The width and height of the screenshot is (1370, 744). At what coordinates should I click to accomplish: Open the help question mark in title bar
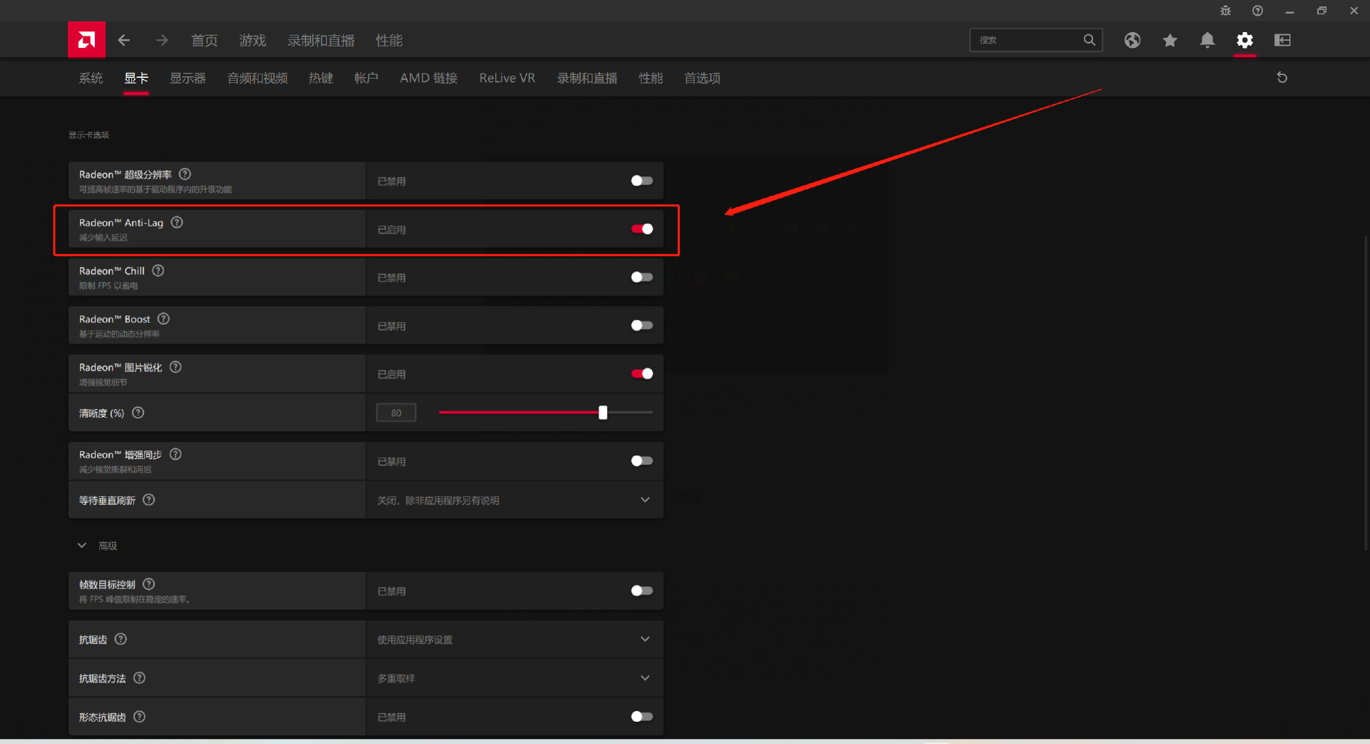[x=1257, y=11]
